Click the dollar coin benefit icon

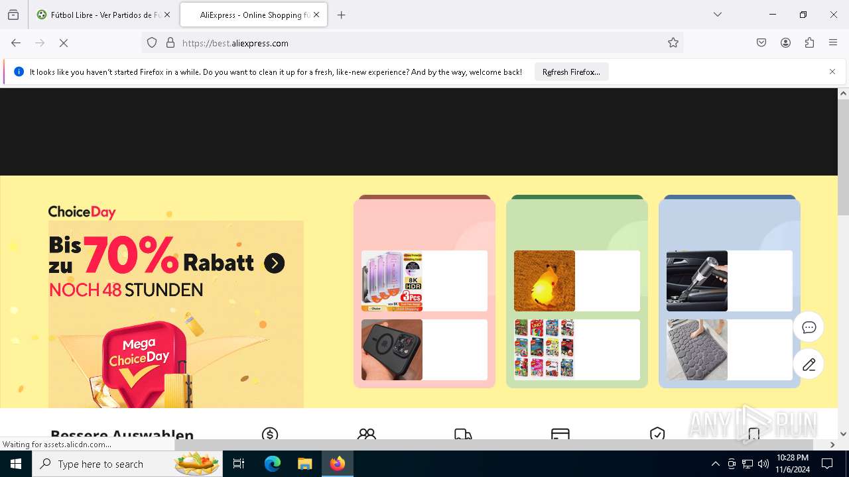point(270,434)
